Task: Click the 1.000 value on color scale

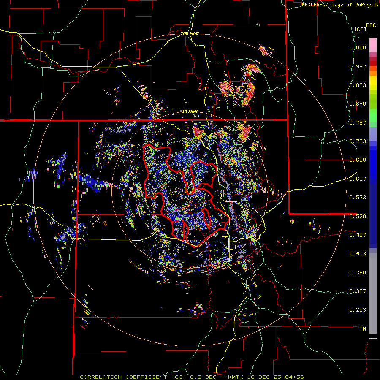Action: [x=358, y=47]
